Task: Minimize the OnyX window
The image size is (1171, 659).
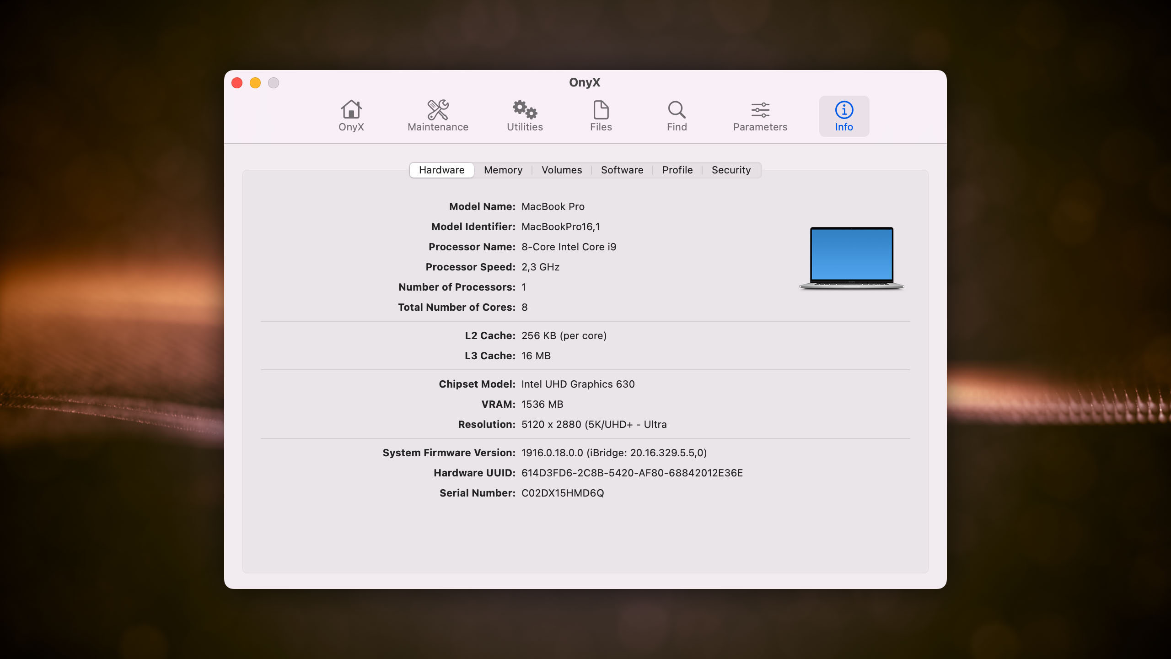Action: (x=255, y=83)
